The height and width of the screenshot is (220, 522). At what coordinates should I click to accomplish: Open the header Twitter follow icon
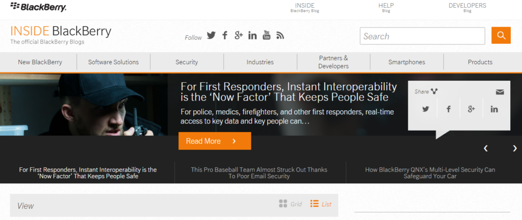tap(211, 35)
